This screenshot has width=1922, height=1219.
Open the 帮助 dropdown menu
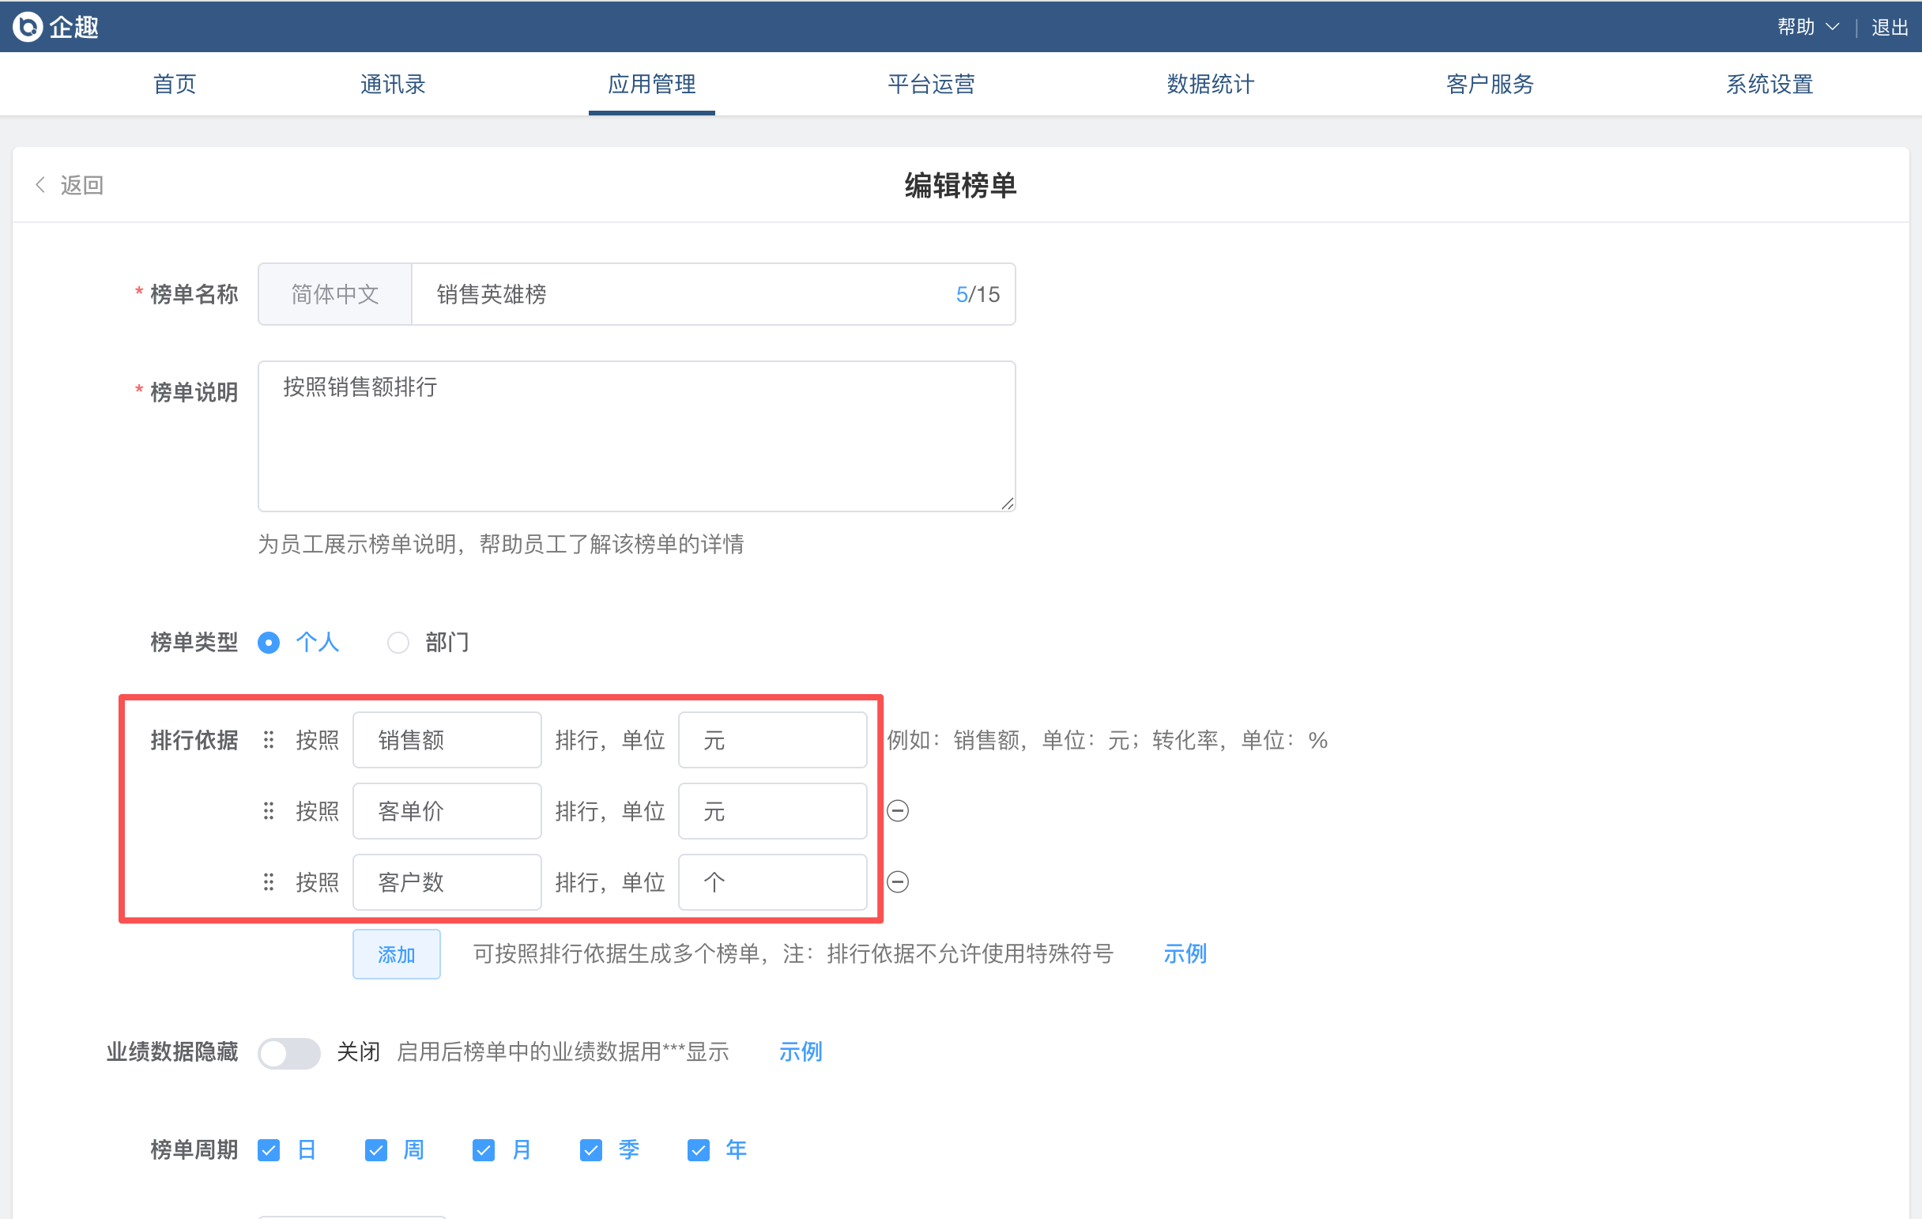1808,27
